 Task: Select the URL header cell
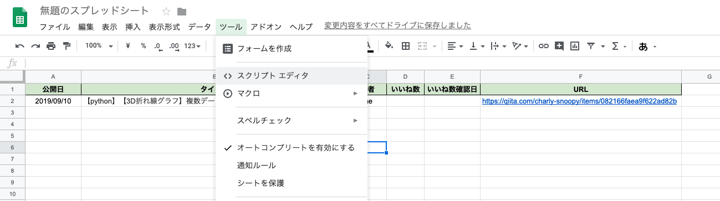(581, 89)
